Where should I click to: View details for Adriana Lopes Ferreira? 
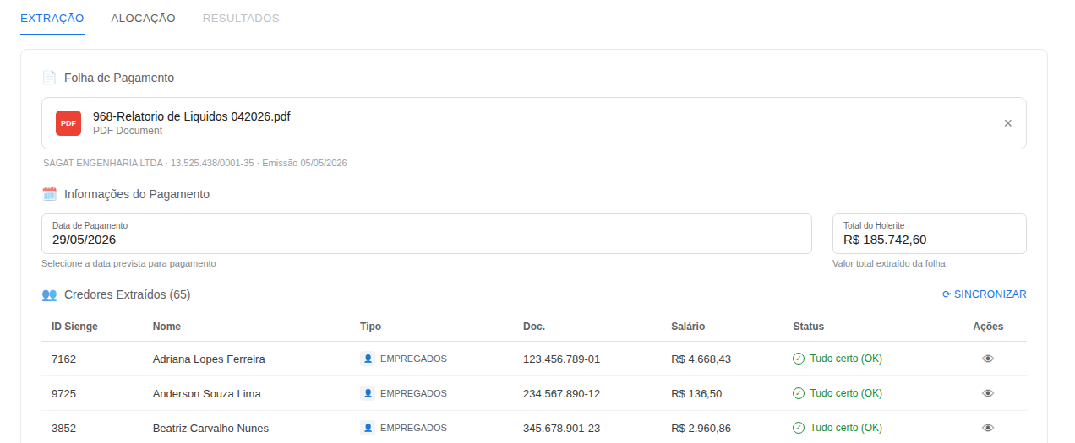point(988,359)
